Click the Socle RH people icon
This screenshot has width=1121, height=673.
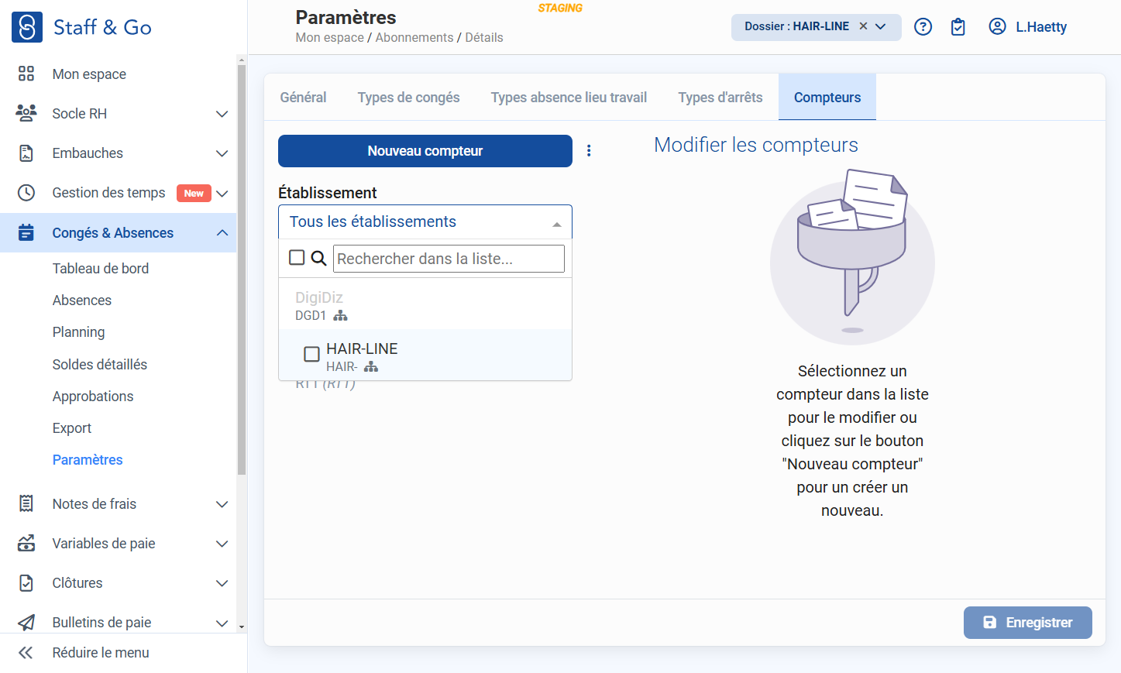26,113
